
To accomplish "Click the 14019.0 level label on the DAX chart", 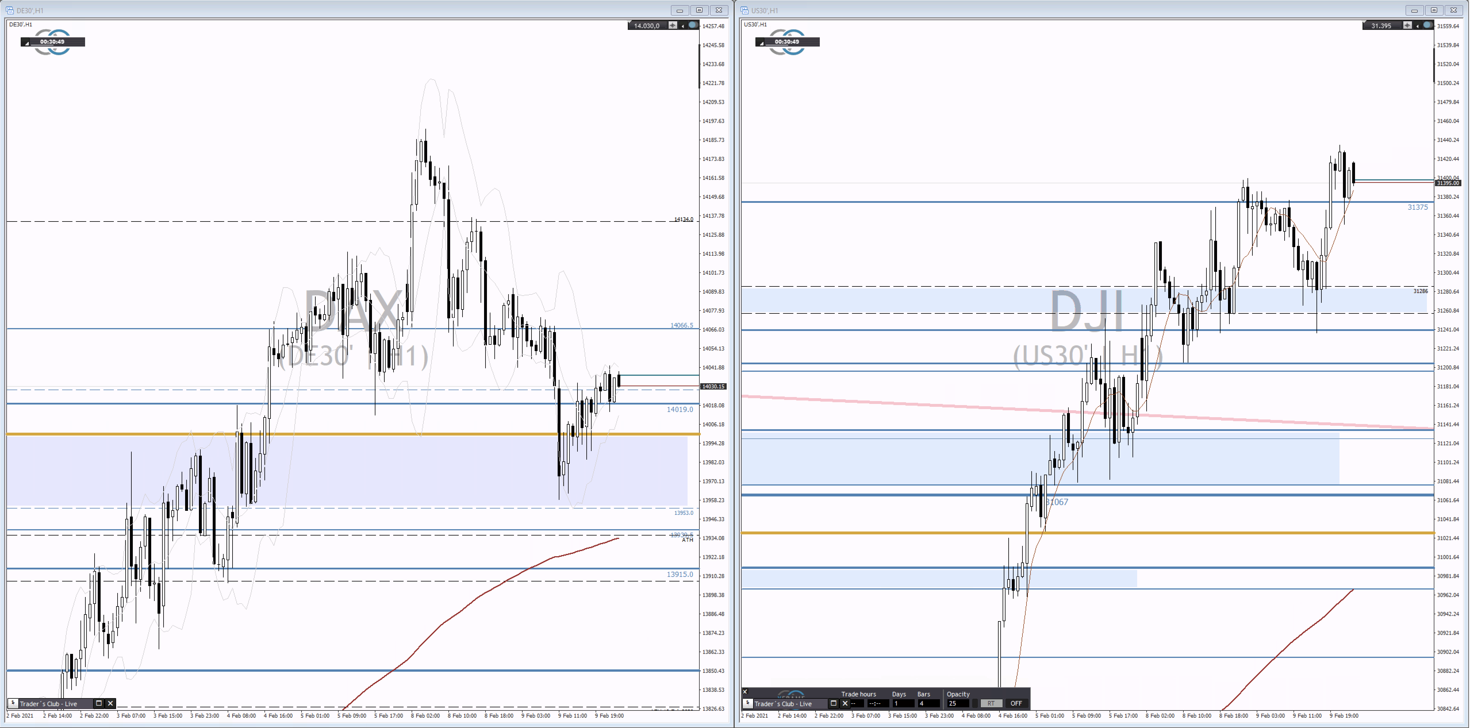I will coord(680,410).
